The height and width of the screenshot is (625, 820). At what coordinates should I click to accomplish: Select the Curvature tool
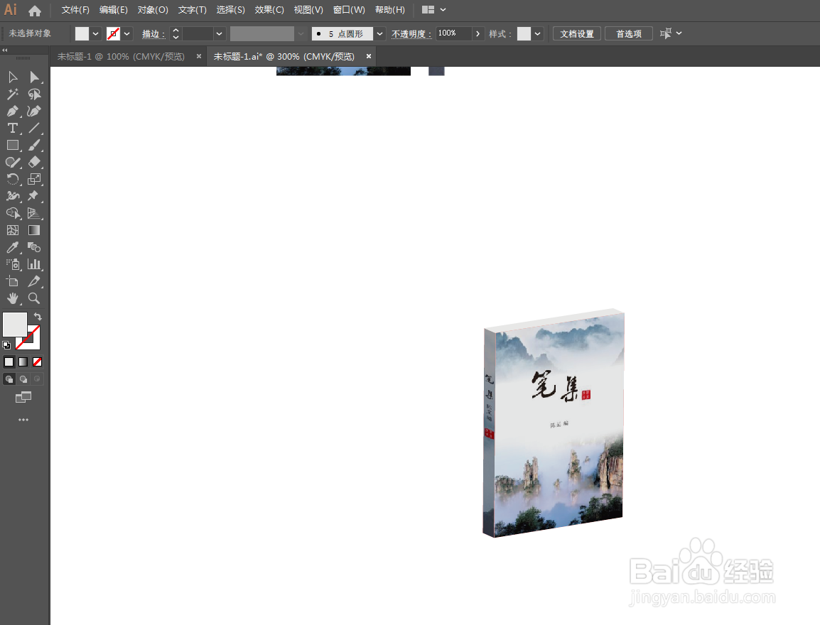[x=35, y=111]
